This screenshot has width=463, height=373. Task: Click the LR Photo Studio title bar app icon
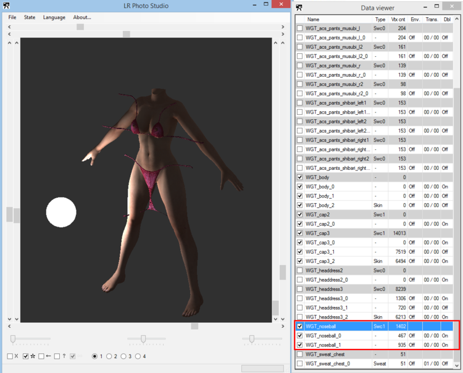[x=6, y=6]
